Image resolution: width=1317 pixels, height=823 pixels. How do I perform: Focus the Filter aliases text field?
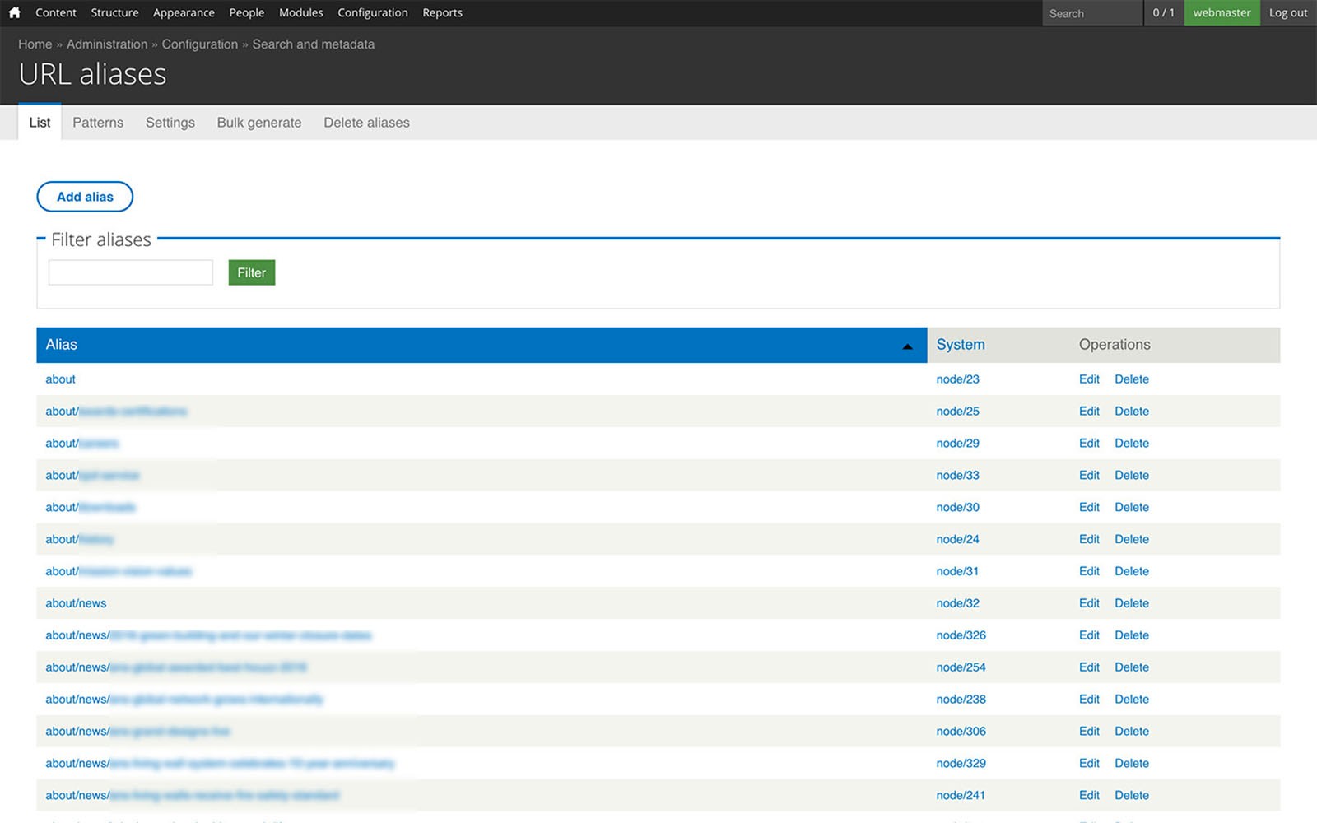[131, 272]
